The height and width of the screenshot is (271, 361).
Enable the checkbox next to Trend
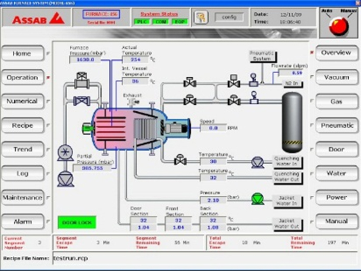click(x=49, y=149)
